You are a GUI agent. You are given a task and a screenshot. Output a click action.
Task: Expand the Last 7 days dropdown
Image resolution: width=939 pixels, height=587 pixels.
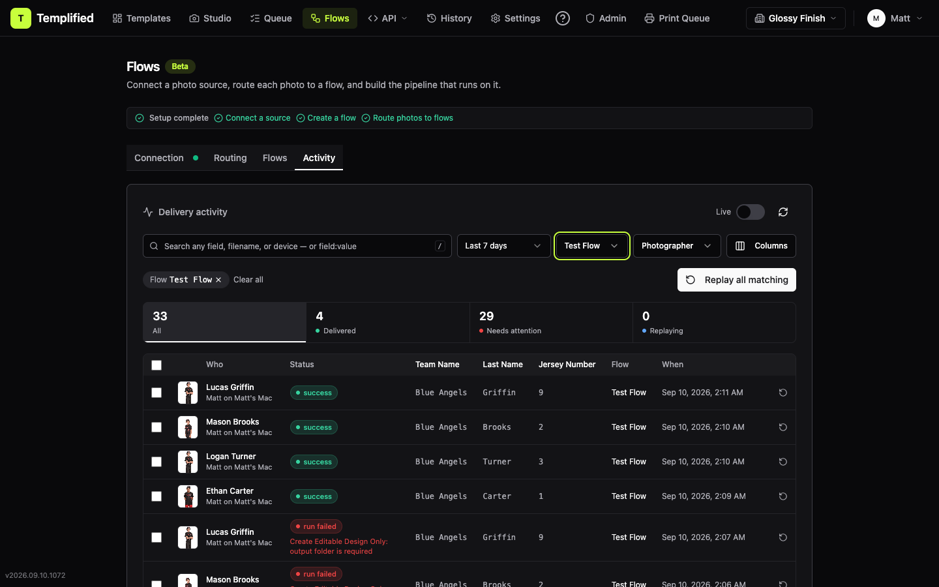click(x=503, y=246)
